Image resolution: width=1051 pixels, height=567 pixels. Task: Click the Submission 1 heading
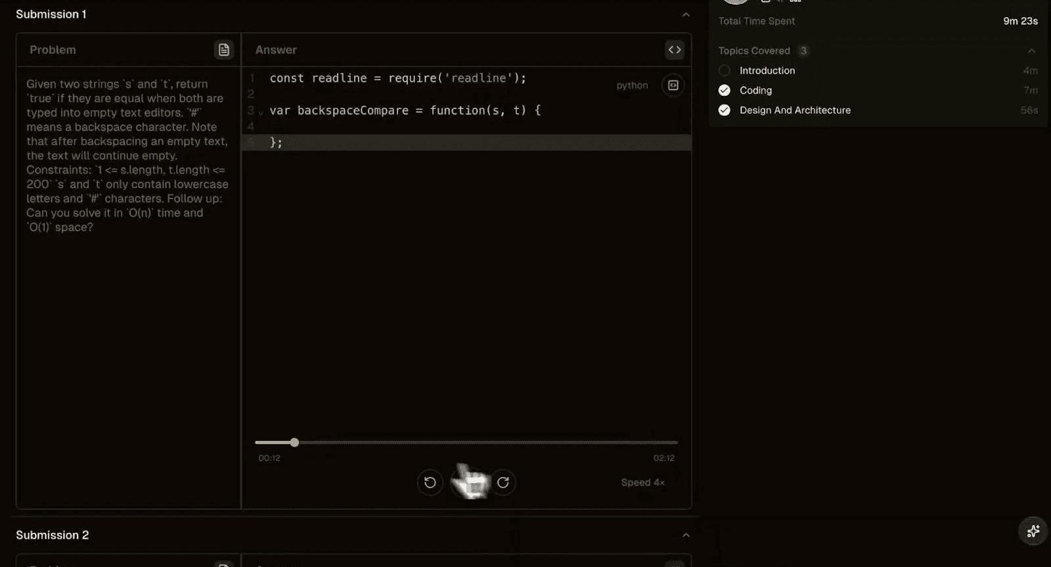pyautogui.click(x=51, y=14)
